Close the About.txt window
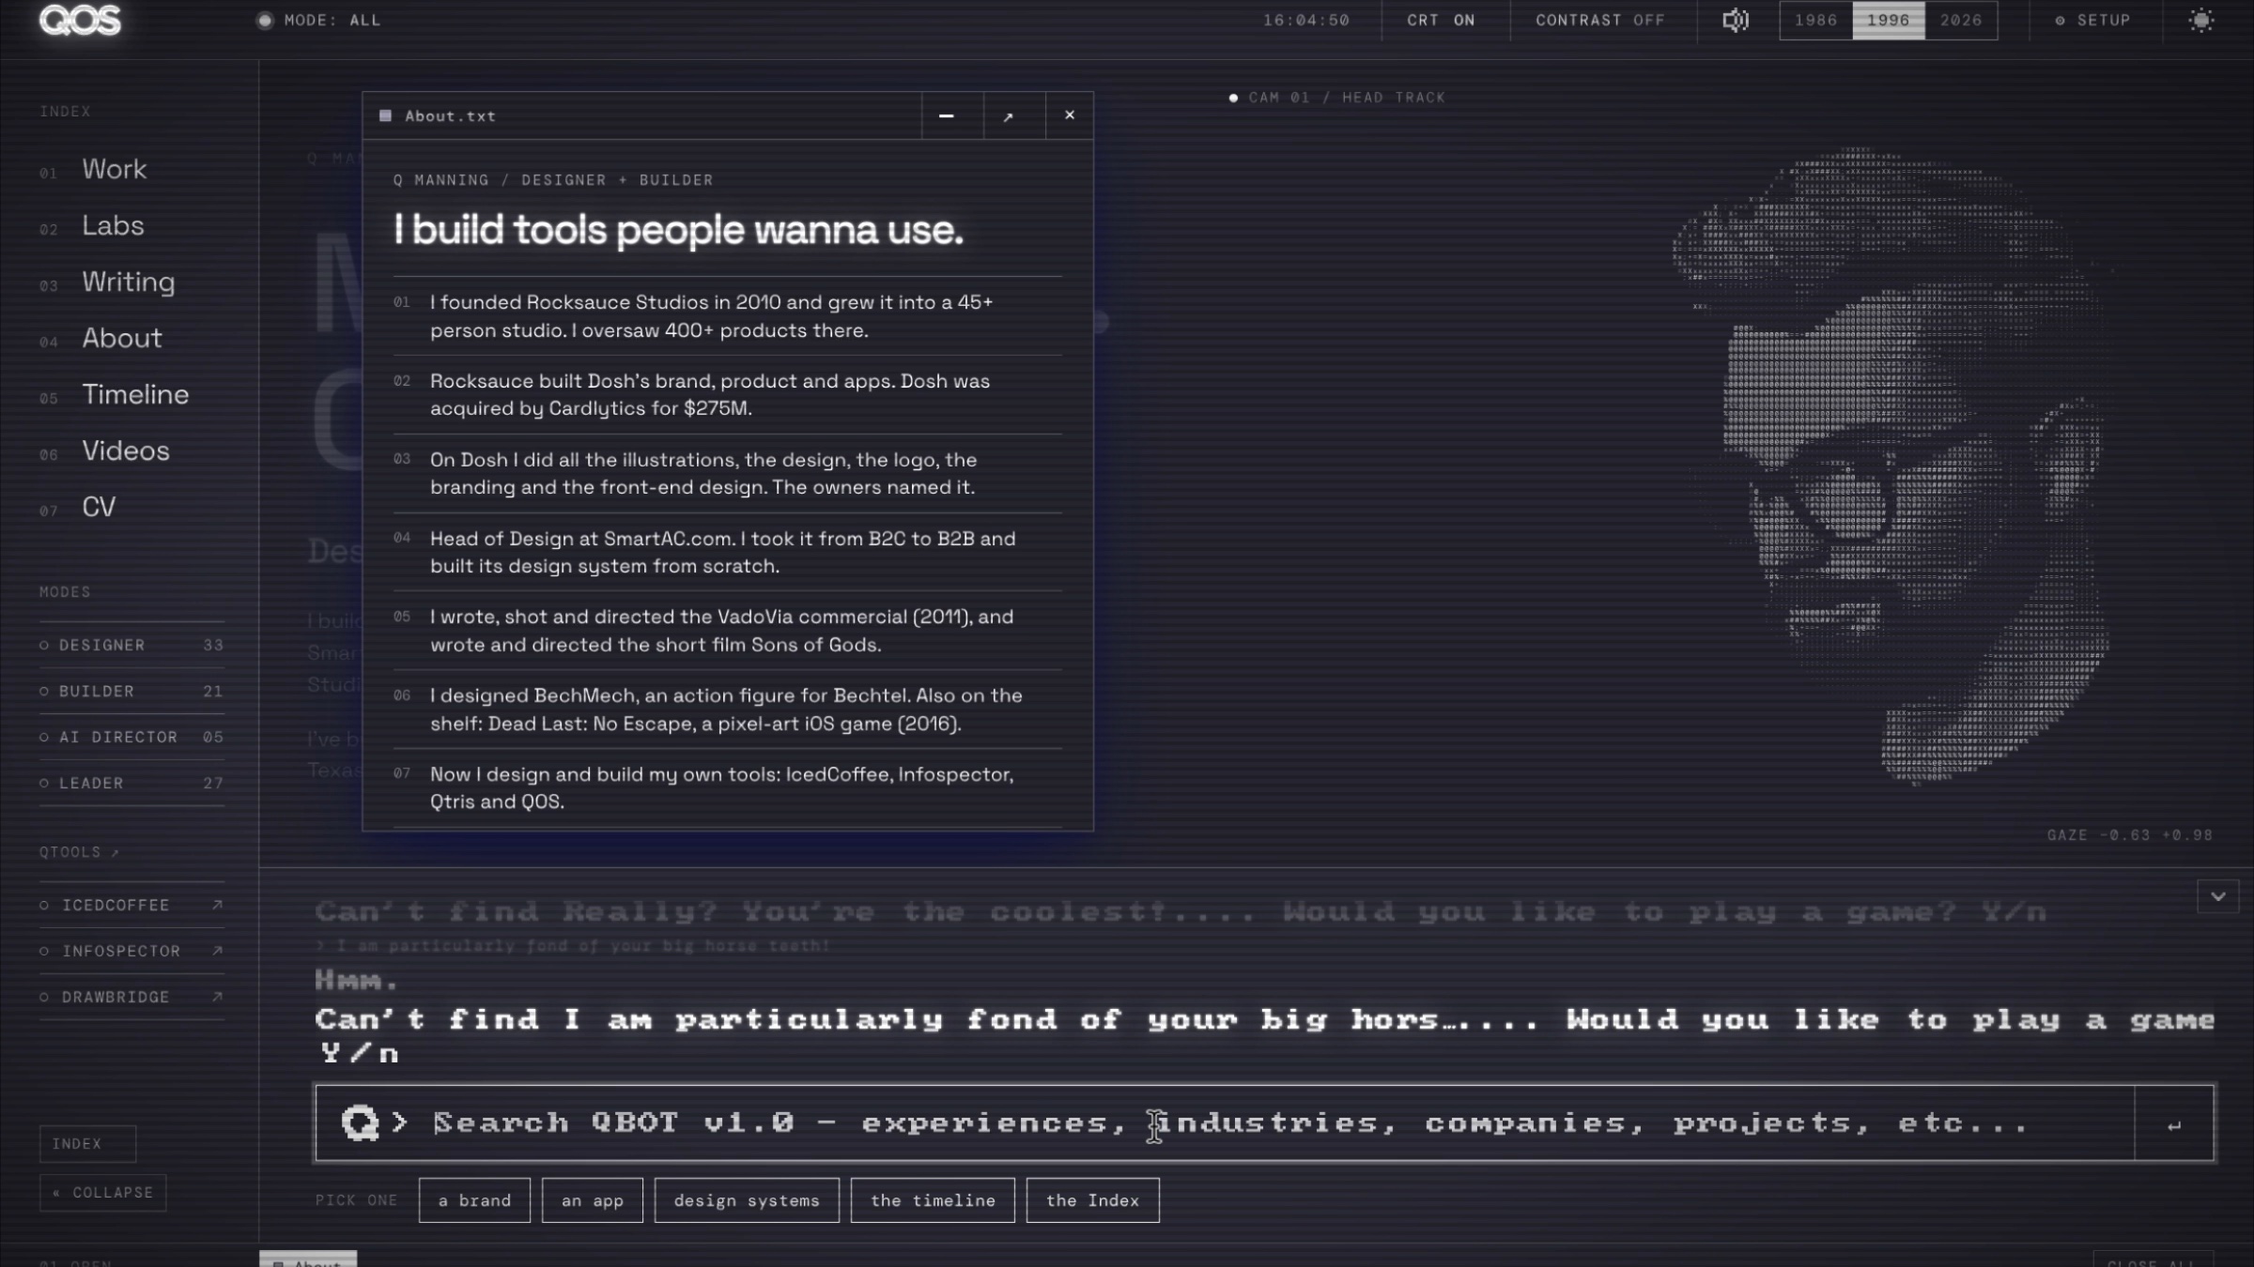Viewport: 2254px width, 1267px height. 1069,115
